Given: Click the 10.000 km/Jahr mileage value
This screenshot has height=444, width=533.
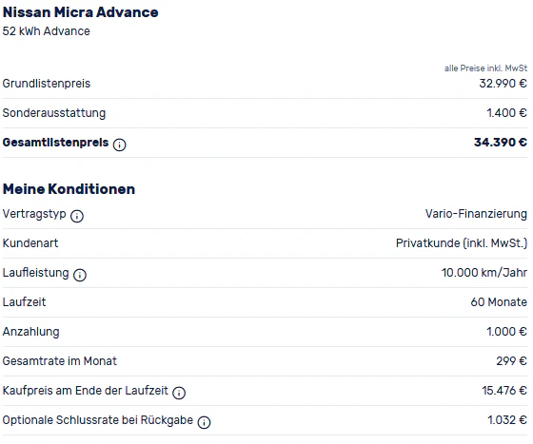Looking at the screenshot, I should coord(484,272).
